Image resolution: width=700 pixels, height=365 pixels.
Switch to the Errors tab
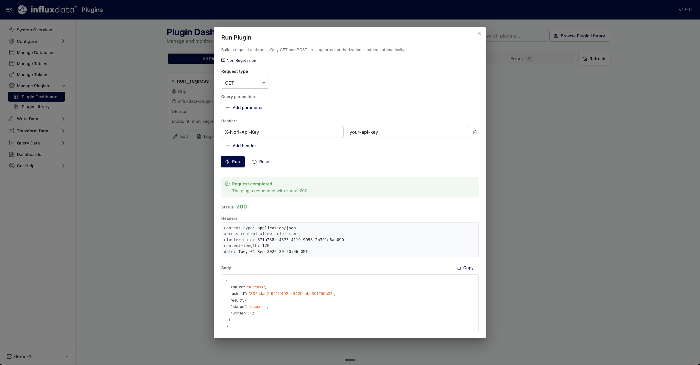[521, 59]
